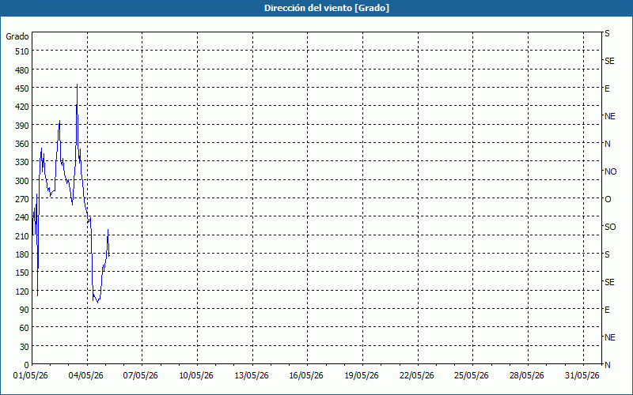Select compass label 'SE' on the 120 gridline

pyautogui.click(x=609, y=282)
